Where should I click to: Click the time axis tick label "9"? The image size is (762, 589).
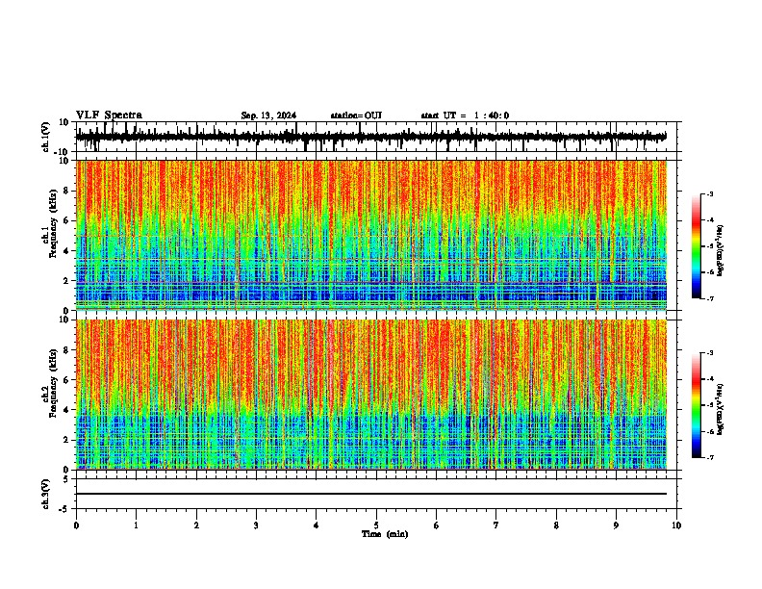click(x=616, y=525)
